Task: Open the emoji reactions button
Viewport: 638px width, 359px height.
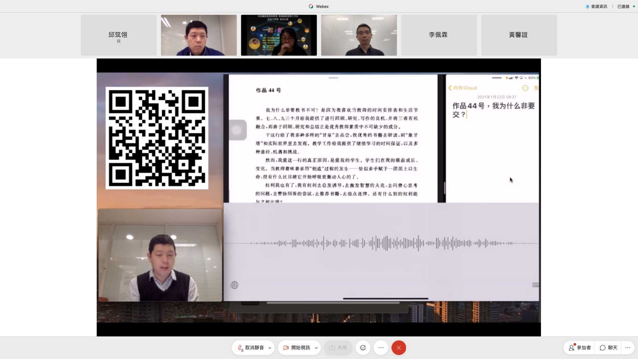Action: click(x=363, y=348)
